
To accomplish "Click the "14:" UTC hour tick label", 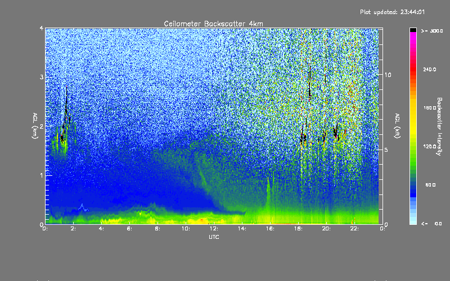I will pyautogui.click(x=242, y=229).
